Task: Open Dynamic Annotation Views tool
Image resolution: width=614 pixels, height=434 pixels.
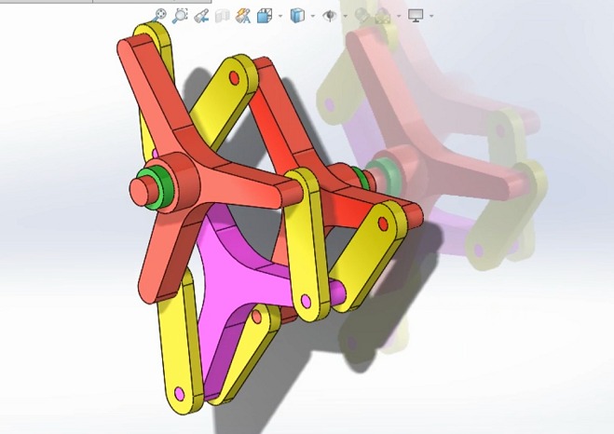Action: point(243,16)
